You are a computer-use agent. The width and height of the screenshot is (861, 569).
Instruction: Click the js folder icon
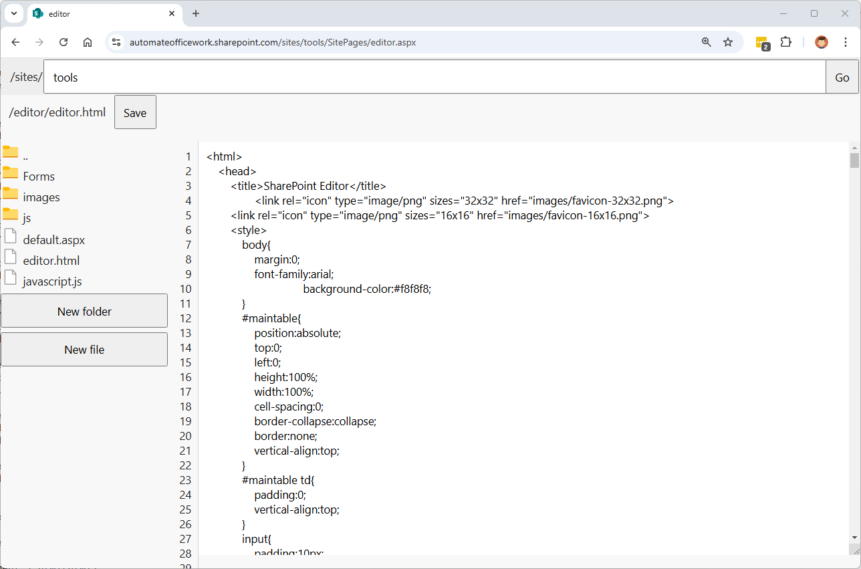coord(10,214)
